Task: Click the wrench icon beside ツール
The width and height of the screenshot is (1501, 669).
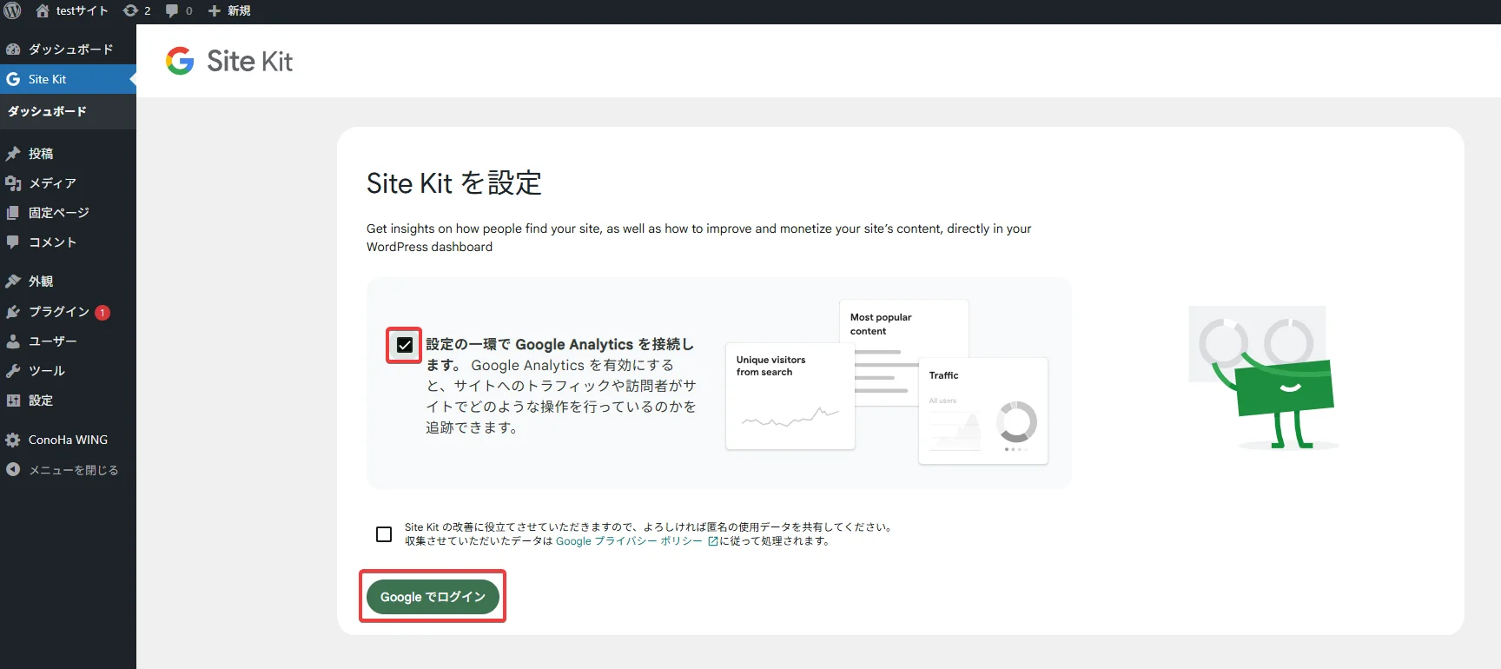Action: click(x=13, y=371)
